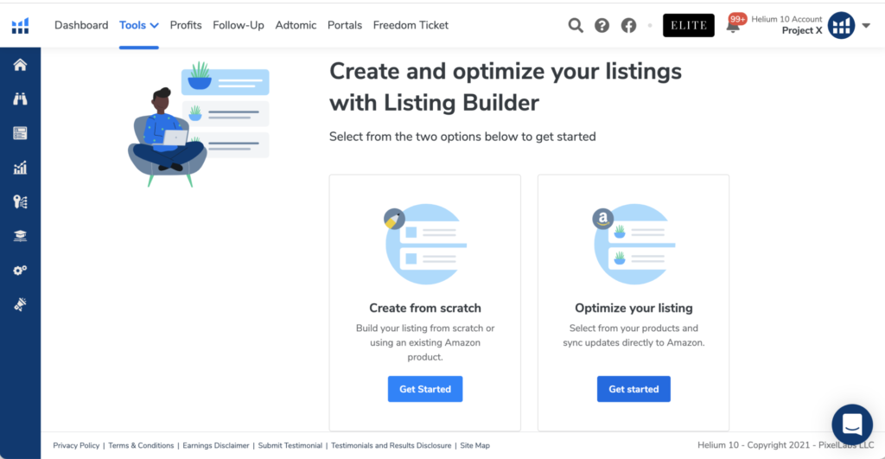Open the home icon in sidebar
Image resolution: width=885 pixels, height=459 pixels.
[x=20, y=65]
